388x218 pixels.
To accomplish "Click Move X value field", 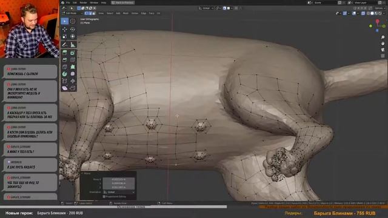I will pyautogui.click(x=119, y=180).
